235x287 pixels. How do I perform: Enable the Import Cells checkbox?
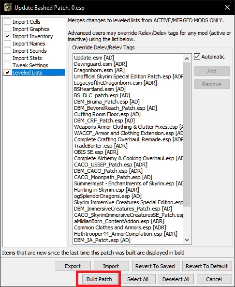[x=8, y=22]
